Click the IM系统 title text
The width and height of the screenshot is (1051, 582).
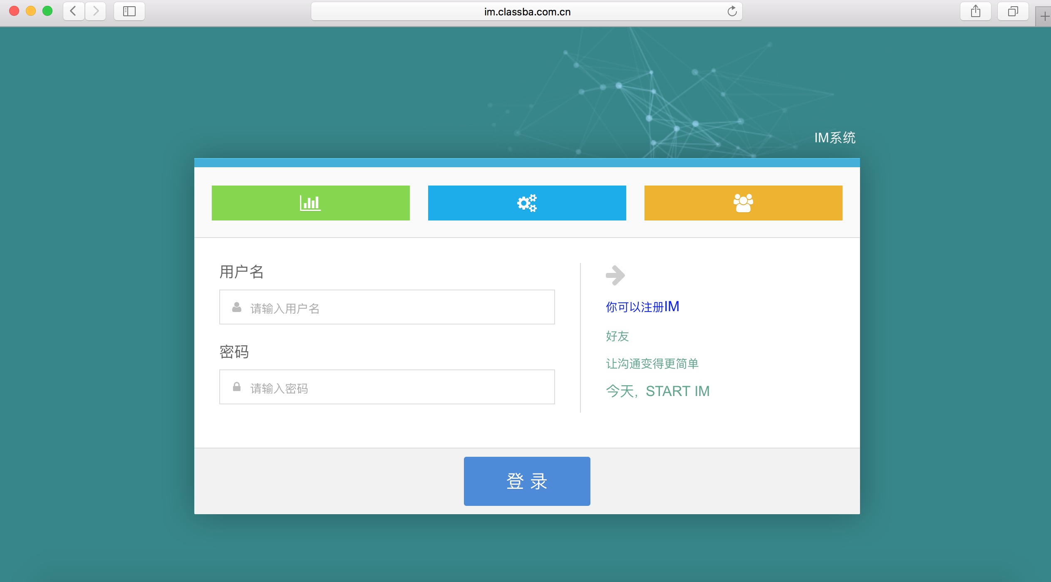pos(835,138)
